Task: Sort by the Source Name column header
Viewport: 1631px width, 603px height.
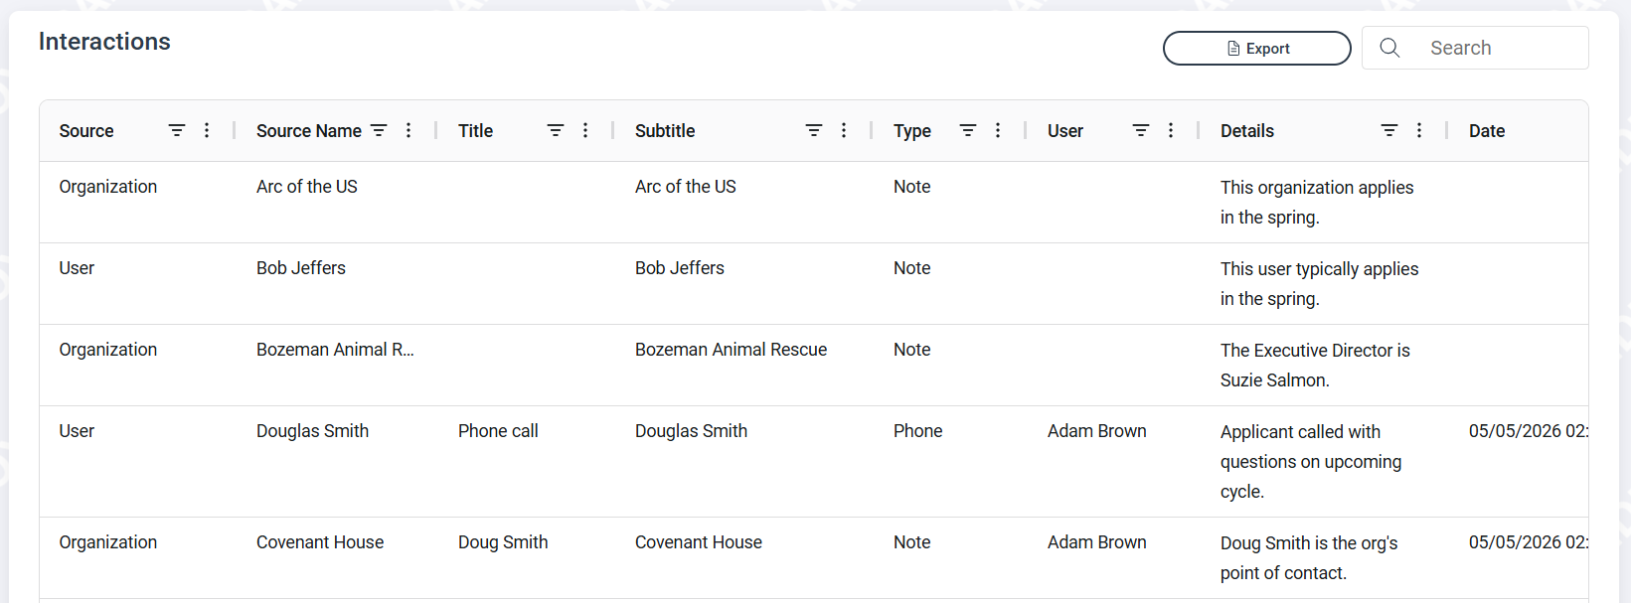Action: 309,131
